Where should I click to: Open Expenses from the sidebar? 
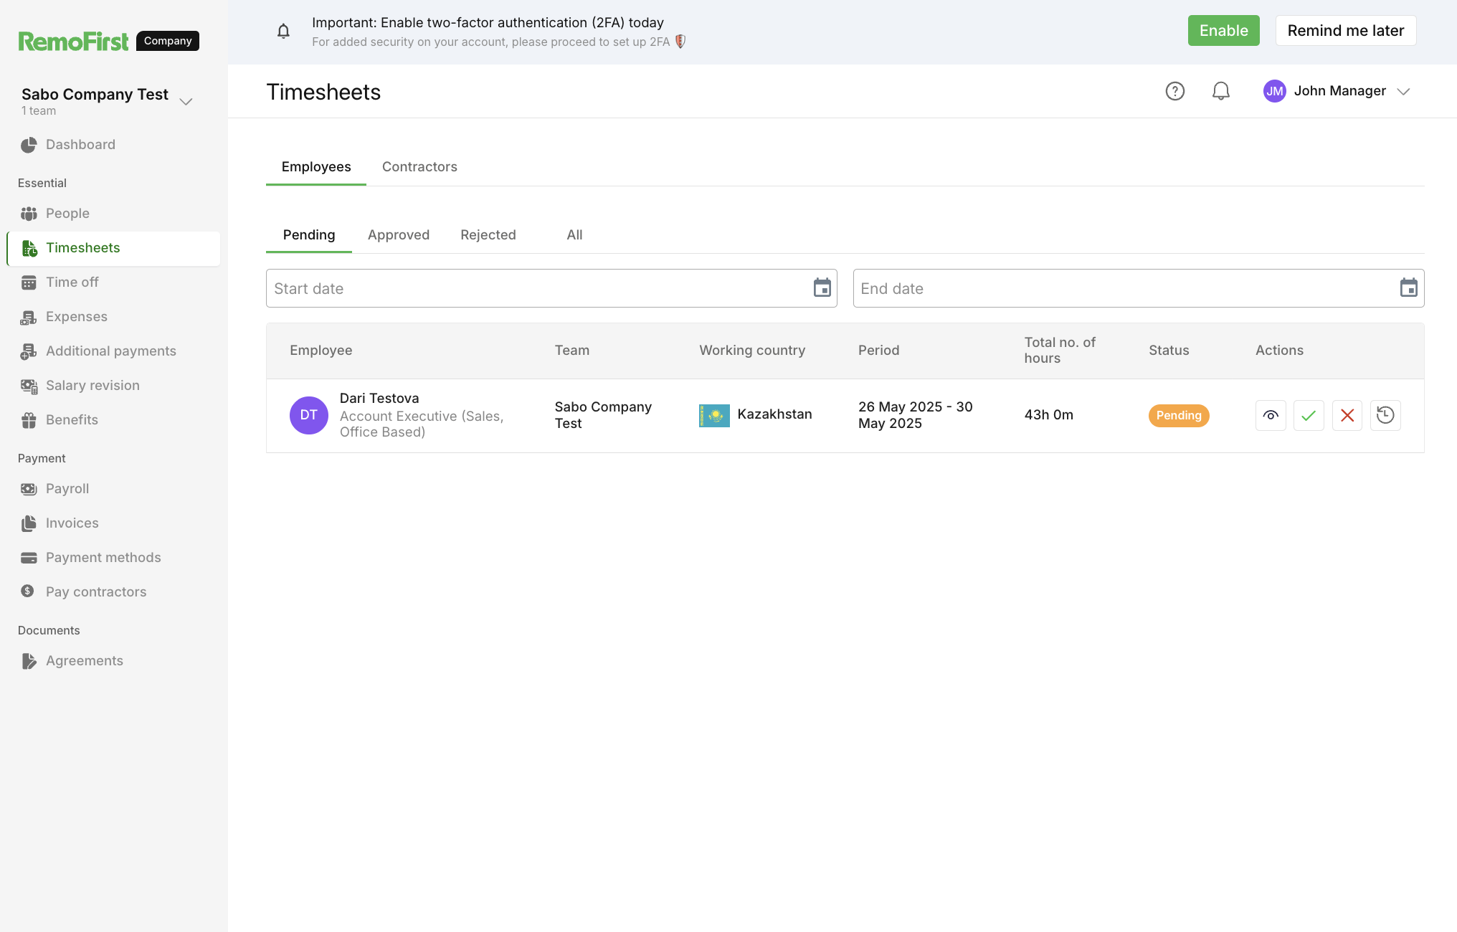click(x=76, y=317)
